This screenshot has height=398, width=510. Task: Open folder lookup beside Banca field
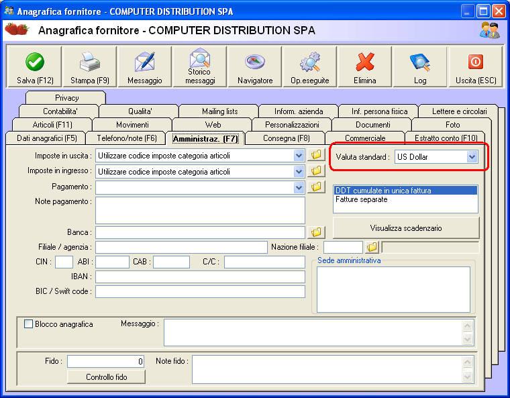click(x=316, y=232)
